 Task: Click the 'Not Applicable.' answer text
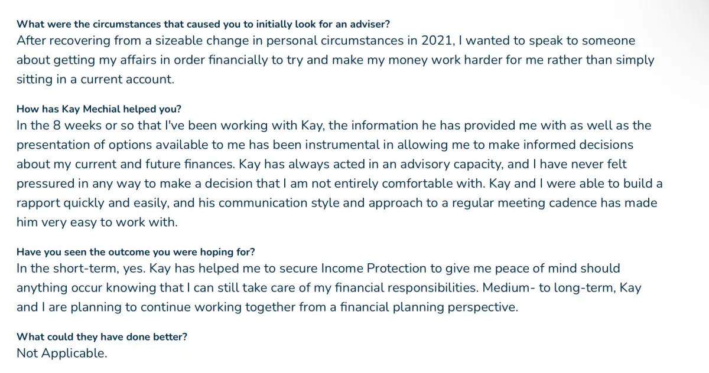coord(62,353)
